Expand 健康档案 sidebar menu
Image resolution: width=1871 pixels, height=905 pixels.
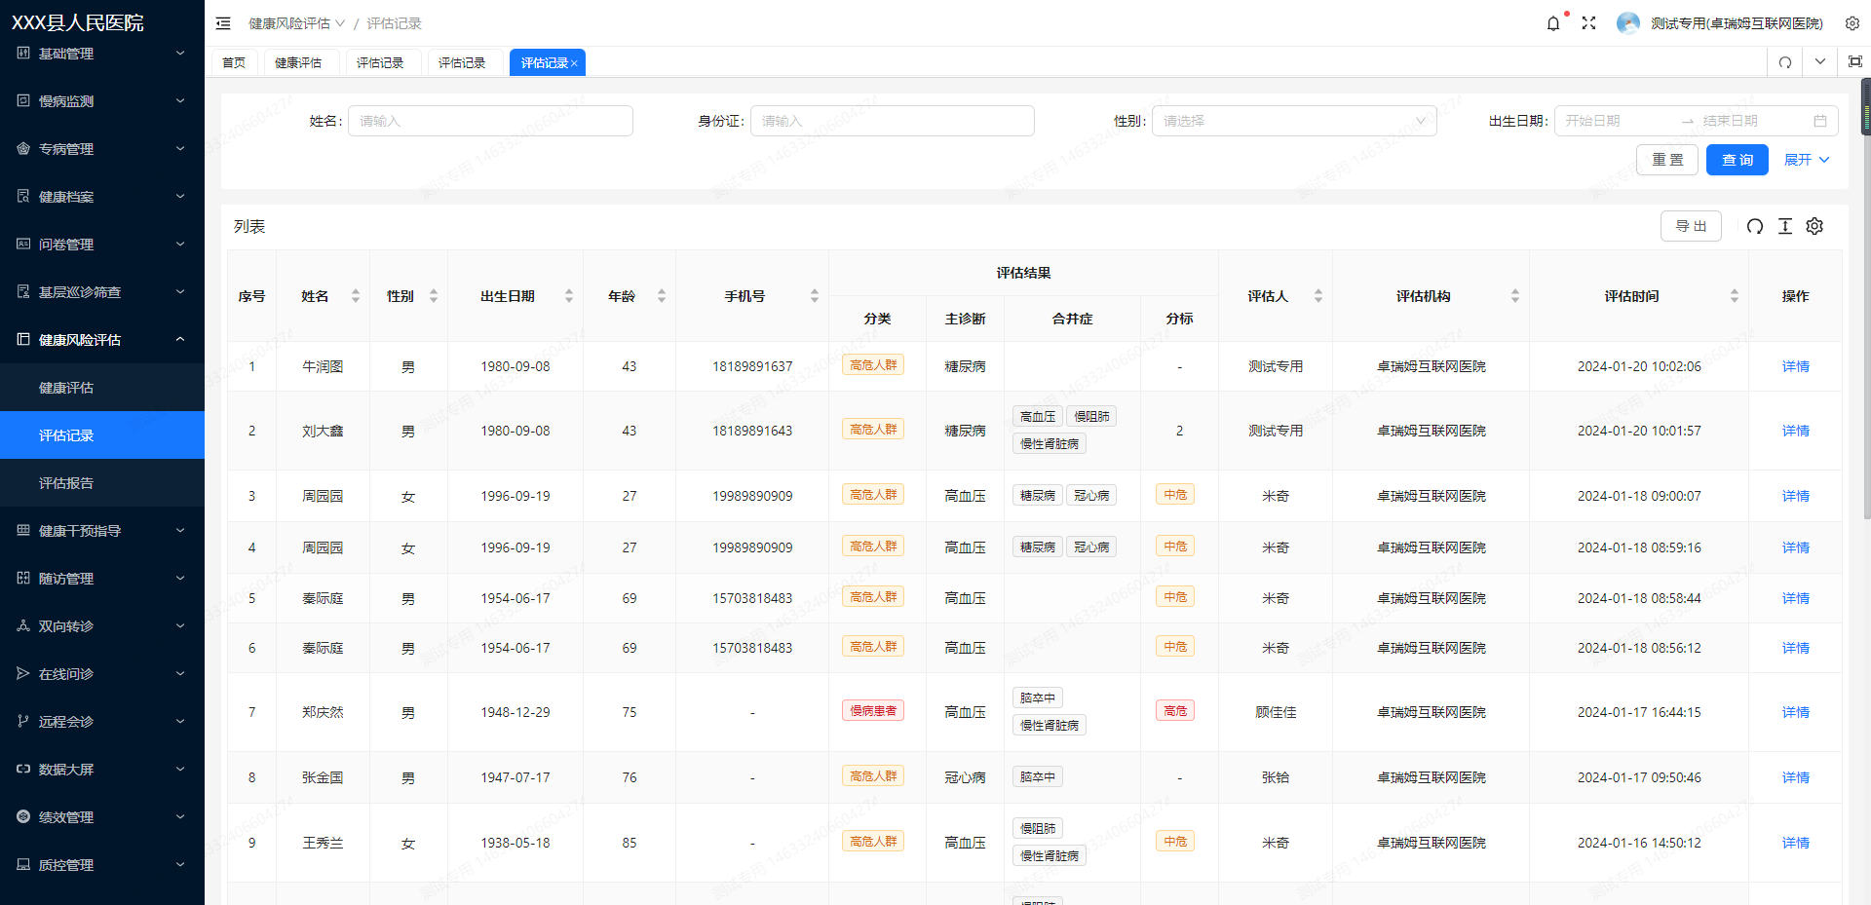pos(102,197)
